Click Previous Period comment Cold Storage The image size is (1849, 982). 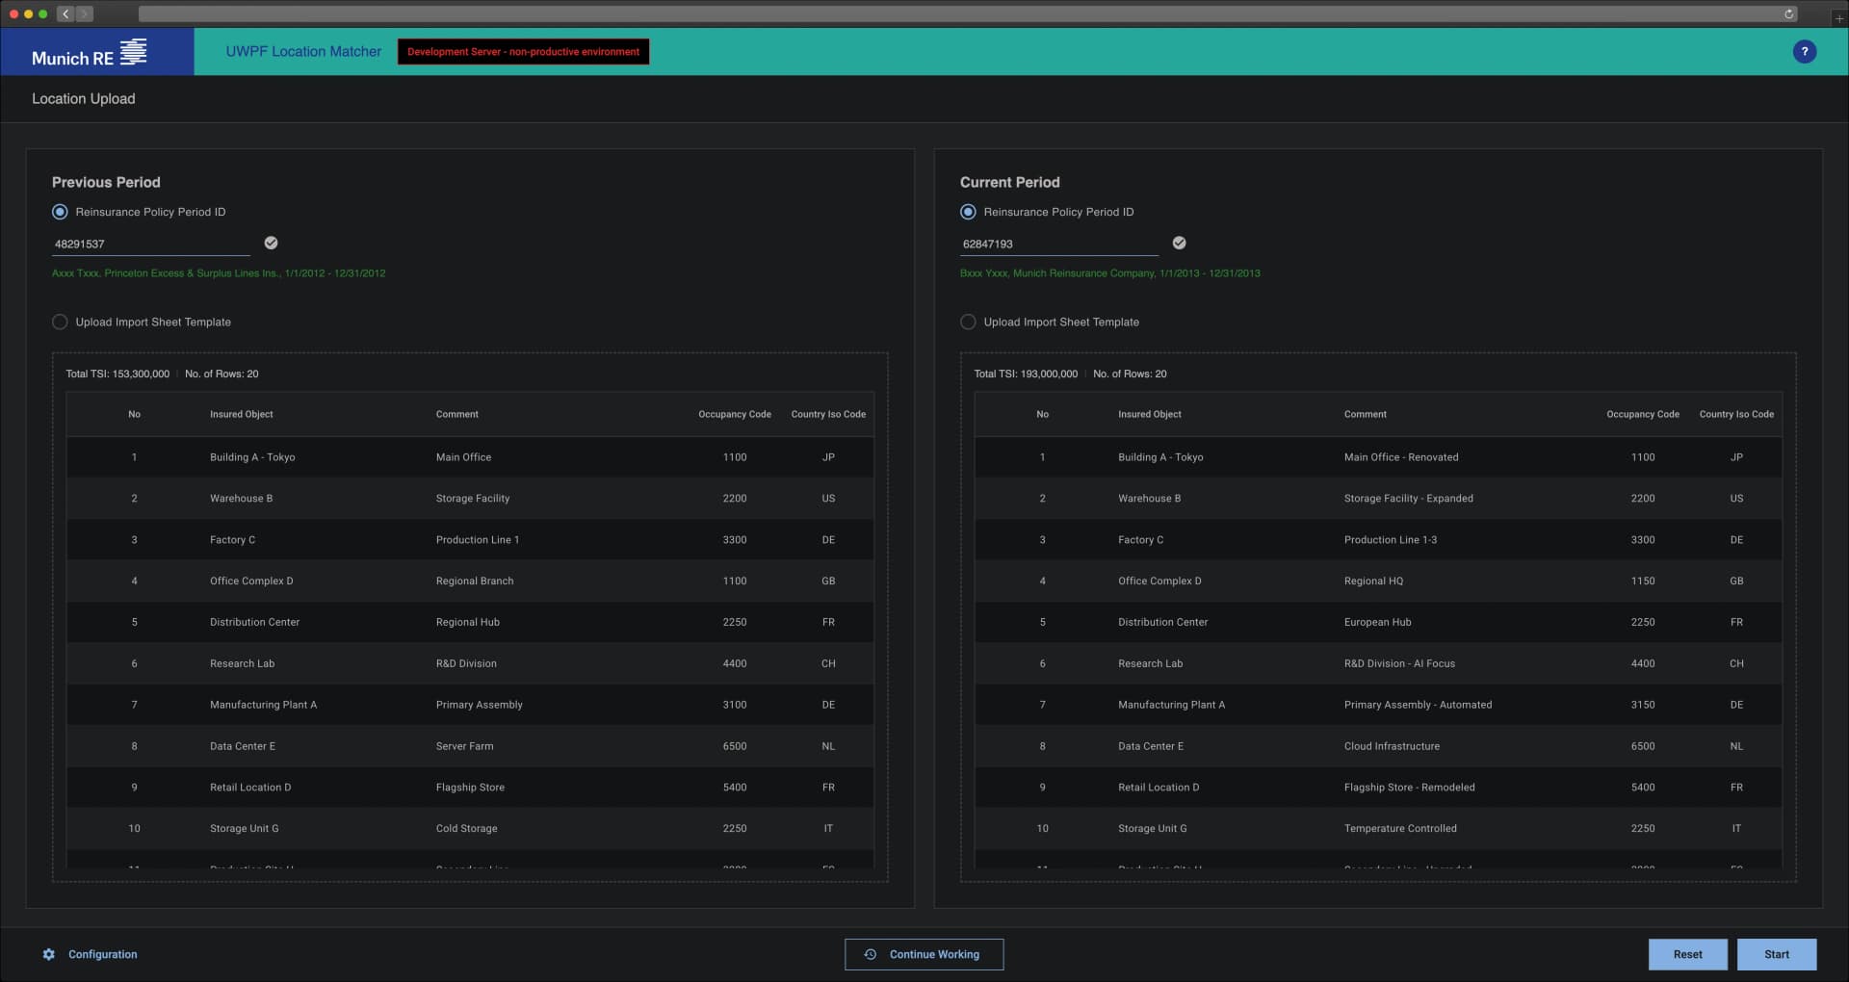click(x=467, y=829)
